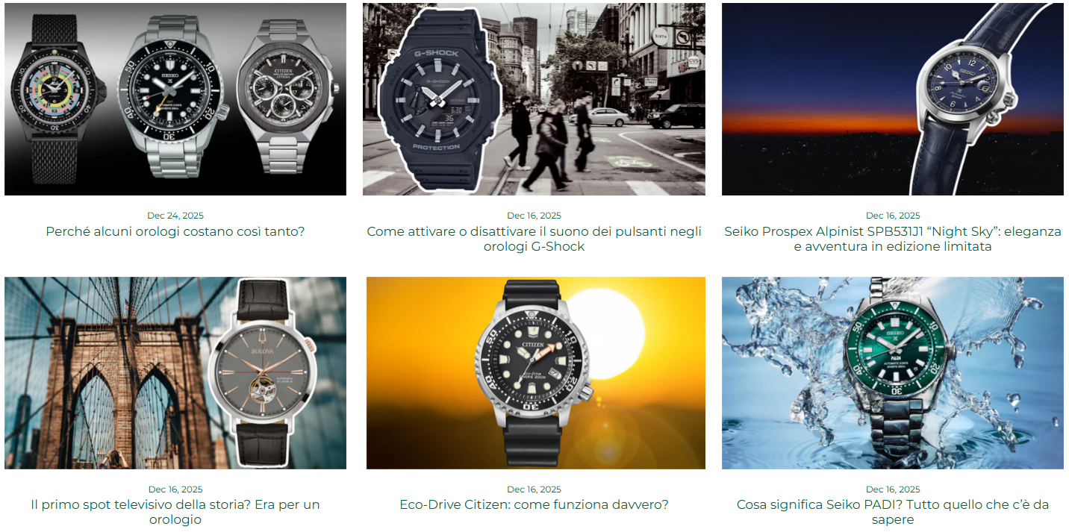
Task: Open "Il primo spot televisivo della storia" article
Action: 175,512
